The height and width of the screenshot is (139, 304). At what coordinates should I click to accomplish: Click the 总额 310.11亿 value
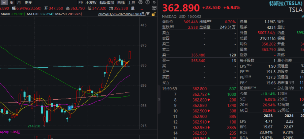pos(268,39)
